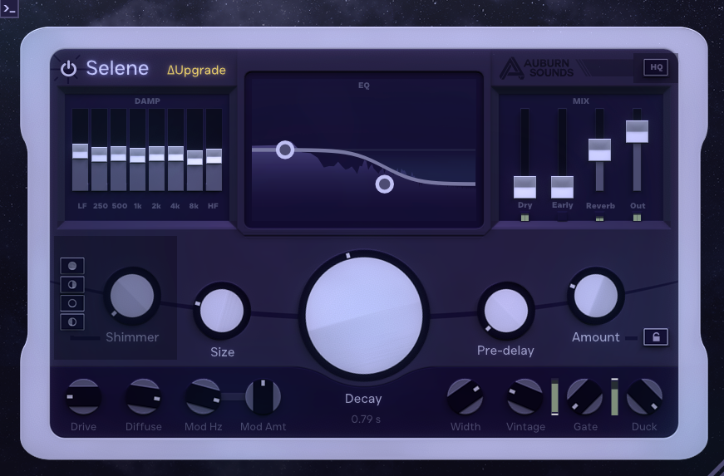This screenshot has width=724, height=476.
Task: Select the top filled-circle shimmer mode
Action: point(72,266)
